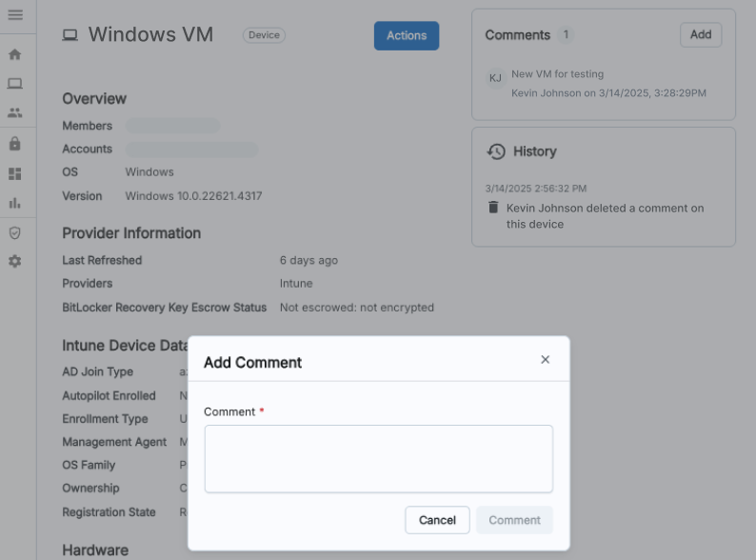Open the Actions dropdown button
756x560 pixels.
coord(407,35)
